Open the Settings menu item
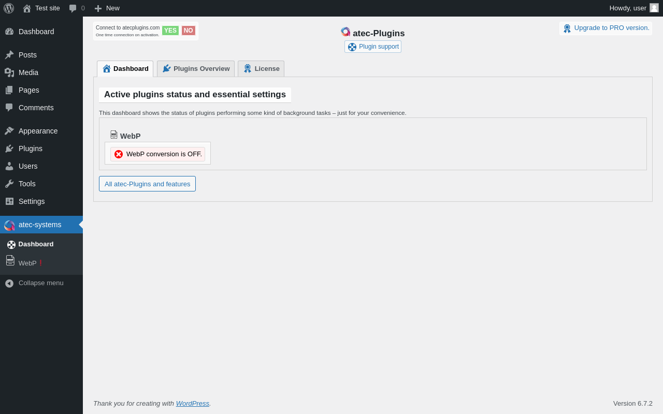 (x=32, y=201)
